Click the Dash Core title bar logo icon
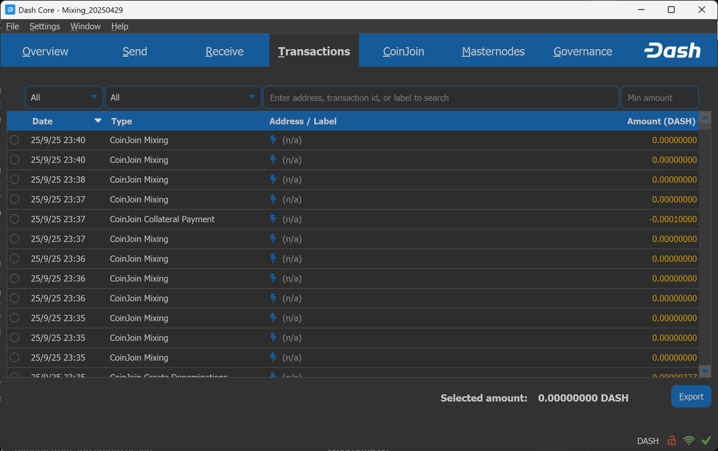 tap(10, 10)
